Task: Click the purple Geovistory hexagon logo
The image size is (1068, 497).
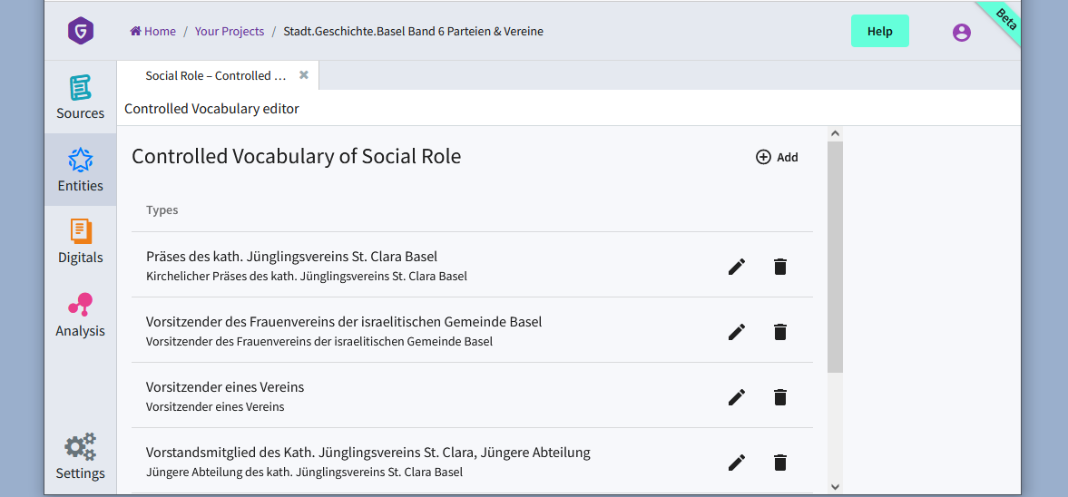Action: pos(81,32)
